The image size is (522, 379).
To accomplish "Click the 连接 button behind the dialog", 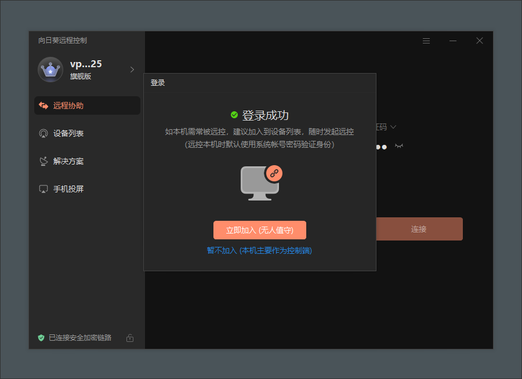I will pos(419,229).
